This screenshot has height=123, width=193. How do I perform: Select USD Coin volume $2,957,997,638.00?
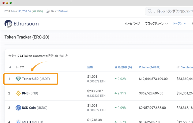(152, 108)
